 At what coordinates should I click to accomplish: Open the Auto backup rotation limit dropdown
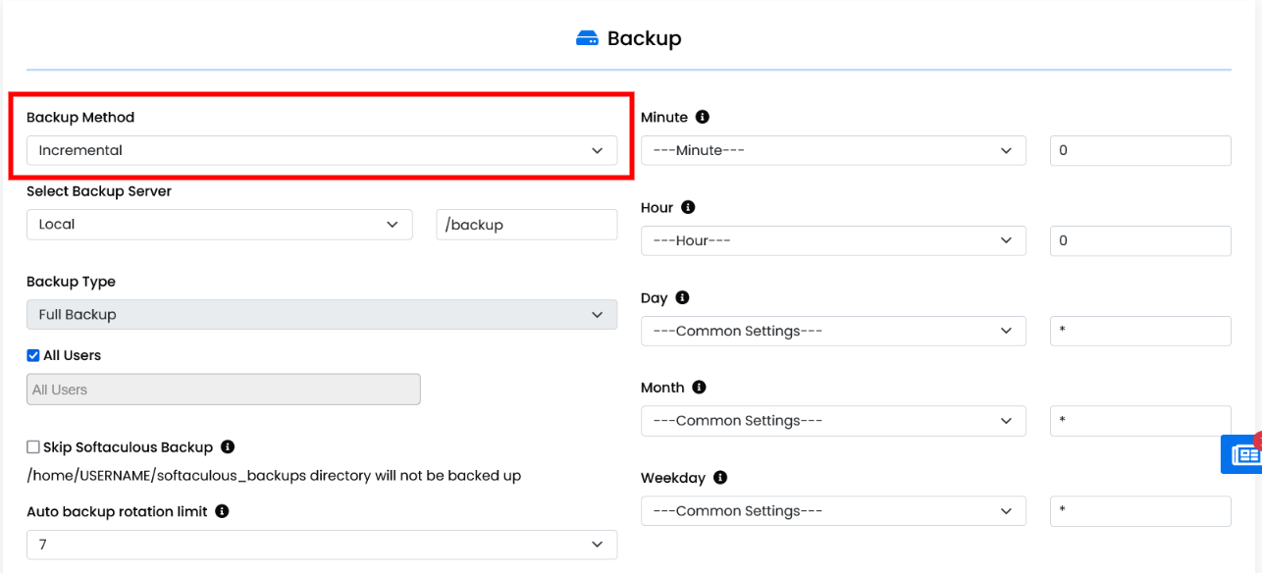(x=321, y=545)
